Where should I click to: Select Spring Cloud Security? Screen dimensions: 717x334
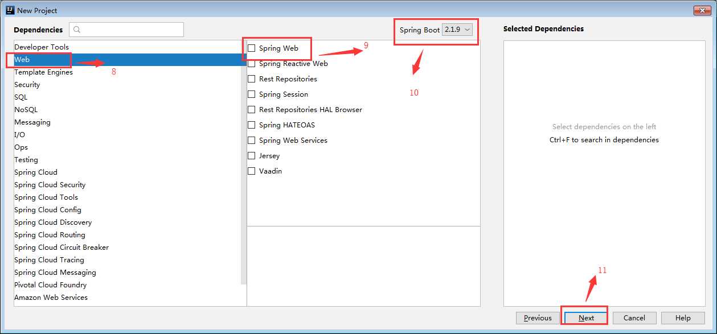click(128, 185)
